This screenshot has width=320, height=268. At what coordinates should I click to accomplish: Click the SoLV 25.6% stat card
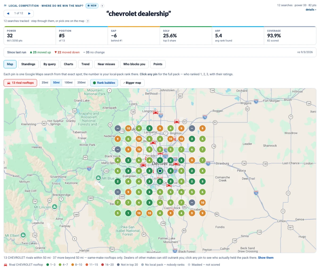(186, 36)
